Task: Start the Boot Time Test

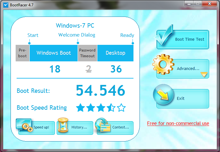Action: coord(183,39)
